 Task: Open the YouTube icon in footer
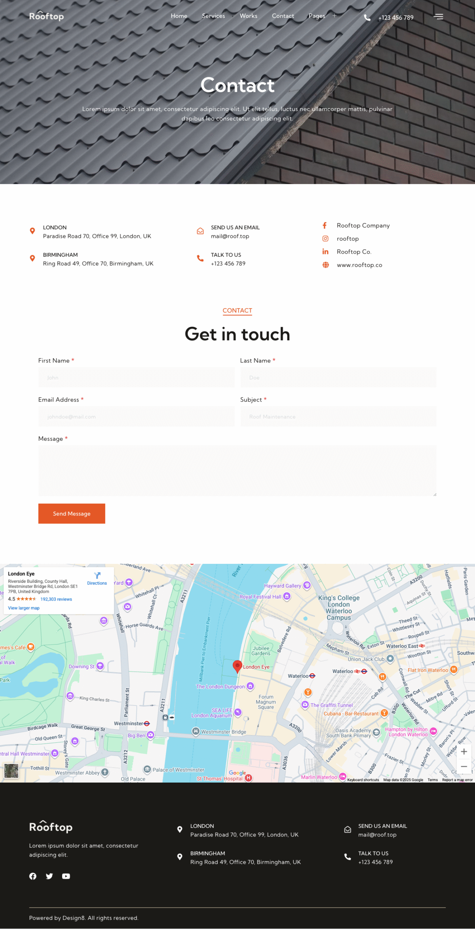[66, 876]
